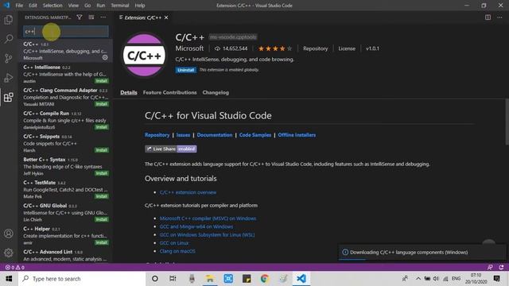Click the clear extensions search results icon

click(x=91, y=17)
